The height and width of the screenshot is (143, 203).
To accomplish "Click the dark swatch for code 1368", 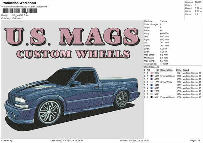I will (x=152, y=91).
